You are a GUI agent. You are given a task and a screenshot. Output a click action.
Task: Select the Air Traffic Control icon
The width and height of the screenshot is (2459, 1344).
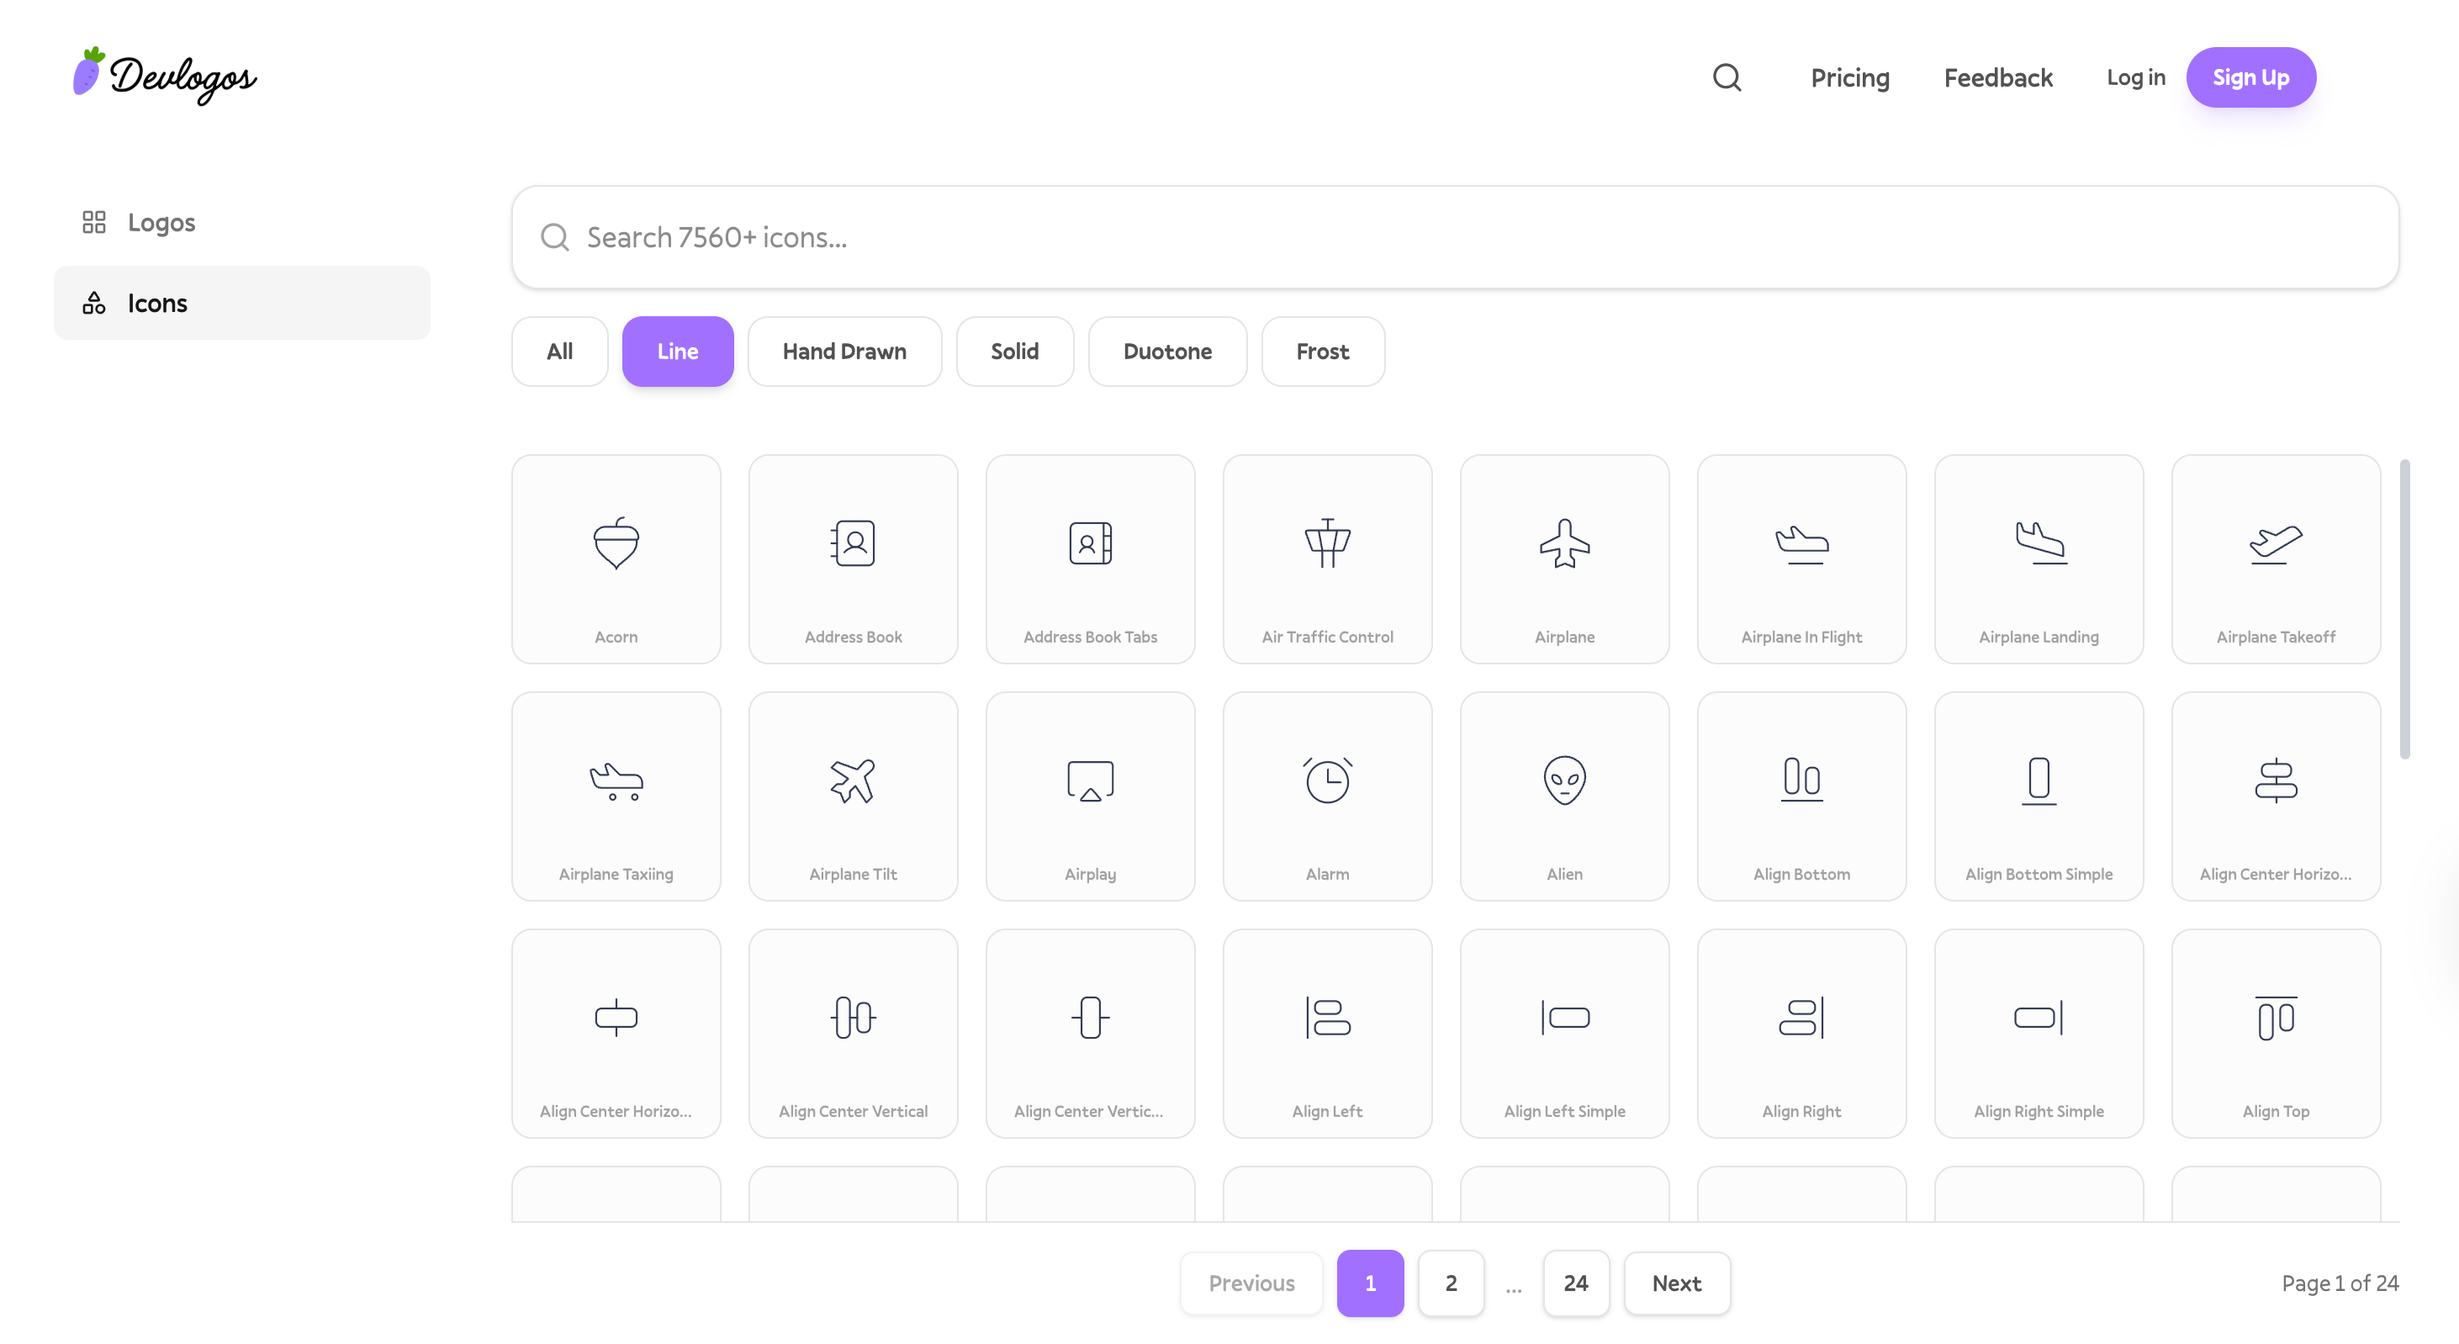point(1327,558)
